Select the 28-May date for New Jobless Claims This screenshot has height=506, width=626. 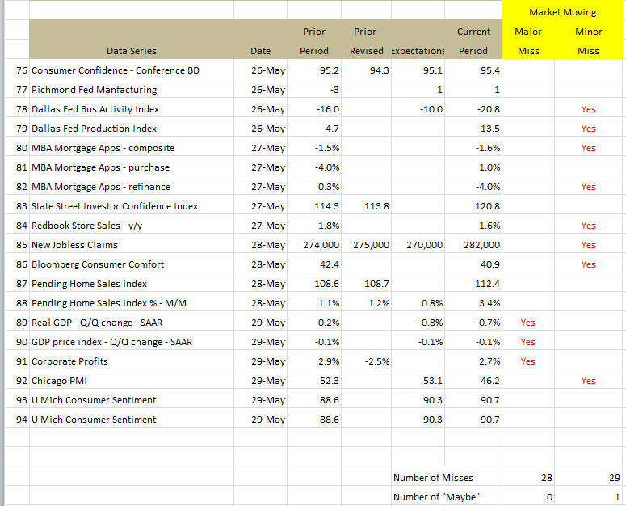pos(268,245)
